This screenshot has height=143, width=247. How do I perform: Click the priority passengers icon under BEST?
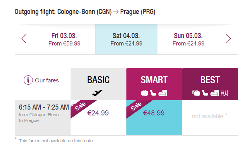(225, 93)
